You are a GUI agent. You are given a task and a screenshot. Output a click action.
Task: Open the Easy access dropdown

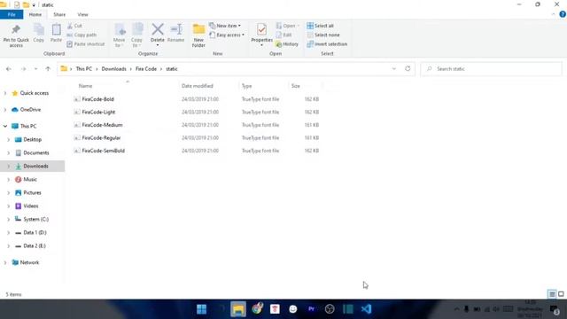click(227, 35)
